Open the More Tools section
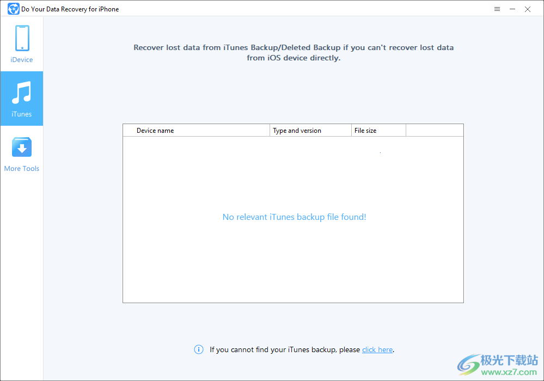The height and width of the screenshot is (381, 544). pyautogui.click(x=22, y=154)
